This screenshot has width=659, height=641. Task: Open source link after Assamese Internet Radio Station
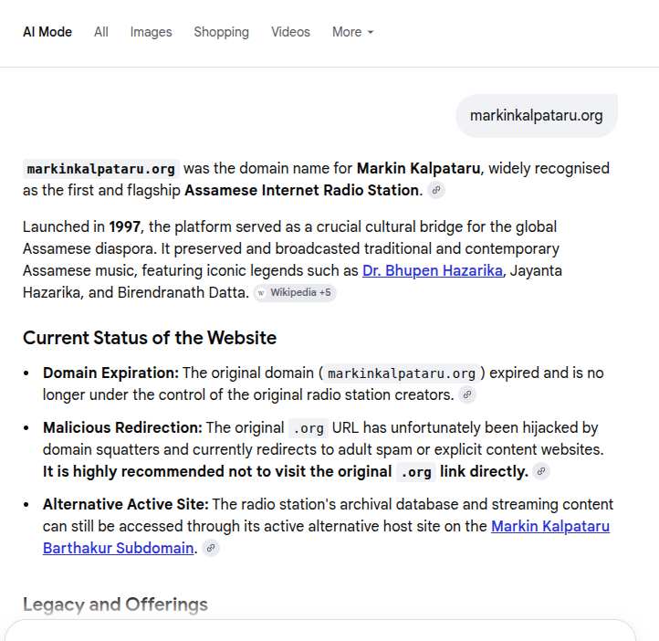[436, 190]
